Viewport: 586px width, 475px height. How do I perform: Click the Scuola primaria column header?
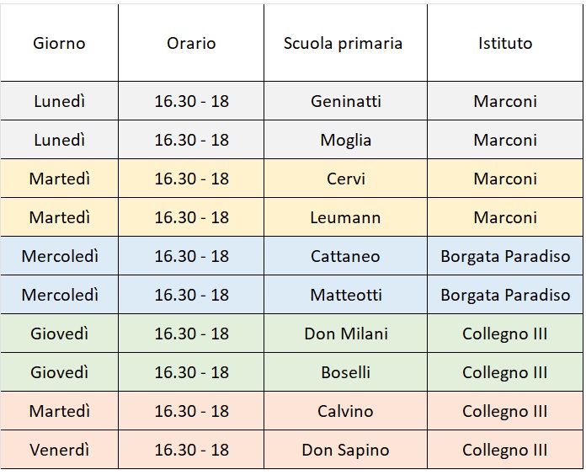pos(344,43)
